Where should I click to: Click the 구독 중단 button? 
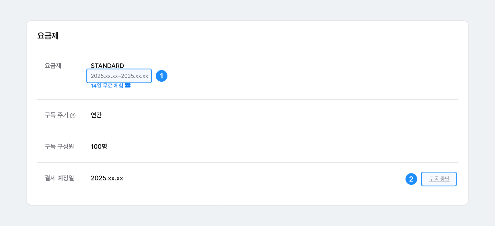click(x=439, y=179)
